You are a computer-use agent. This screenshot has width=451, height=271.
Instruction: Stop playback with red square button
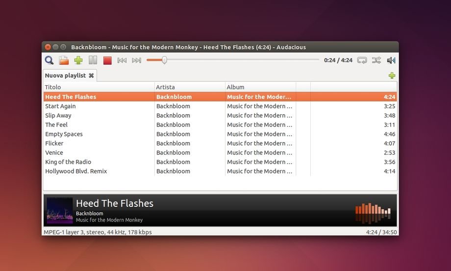point(107,60)
